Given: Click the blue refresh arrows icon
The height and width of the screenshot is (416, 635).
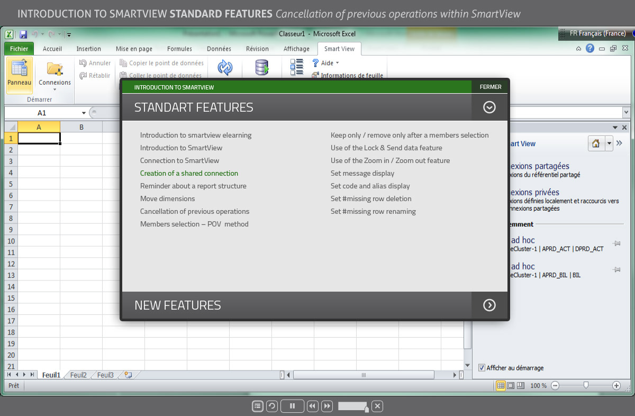Looking at the screenshot, I should pos(225,68).
